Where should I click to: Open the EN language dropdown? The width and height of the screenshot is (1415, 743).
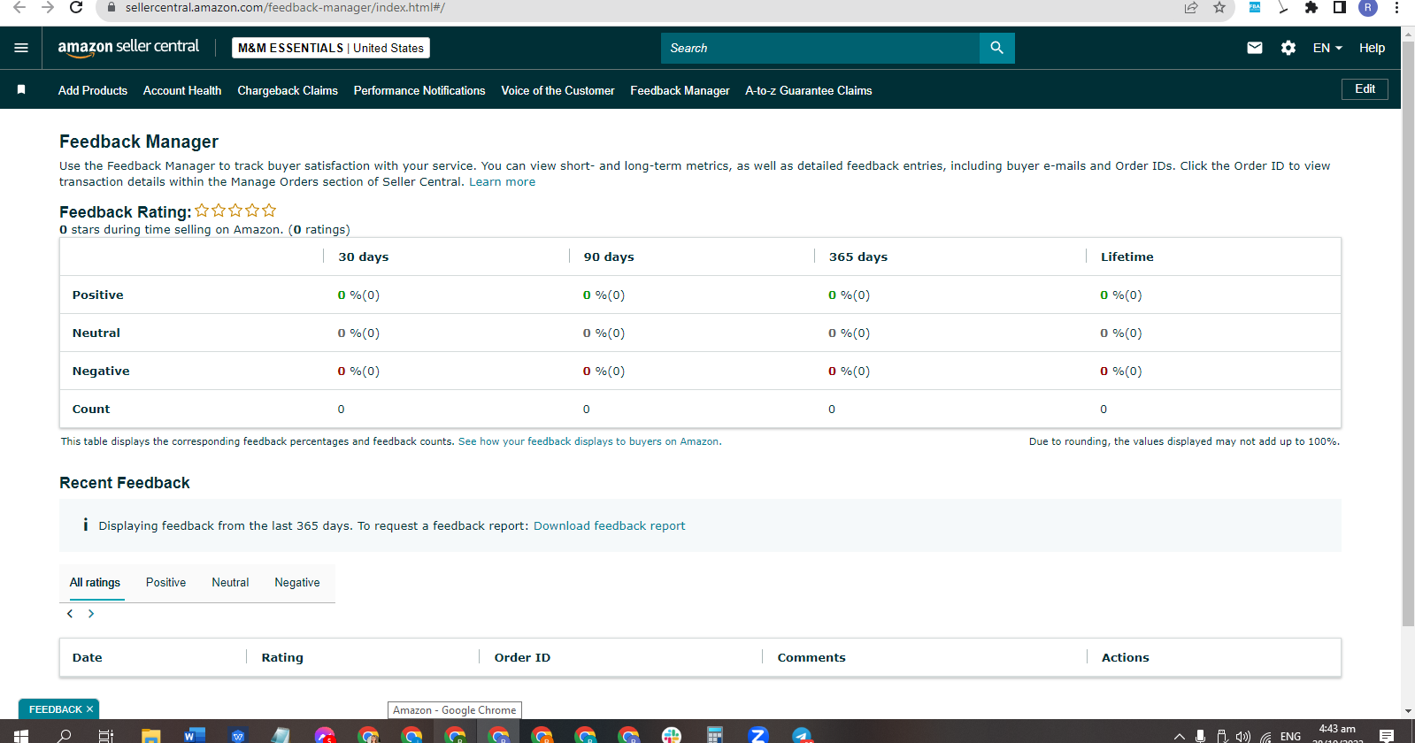coord(1327,48)
